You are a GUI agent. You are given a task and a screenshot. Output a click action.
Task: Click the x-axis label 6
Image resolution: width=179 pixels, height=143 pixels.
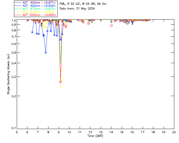point(27,132)
